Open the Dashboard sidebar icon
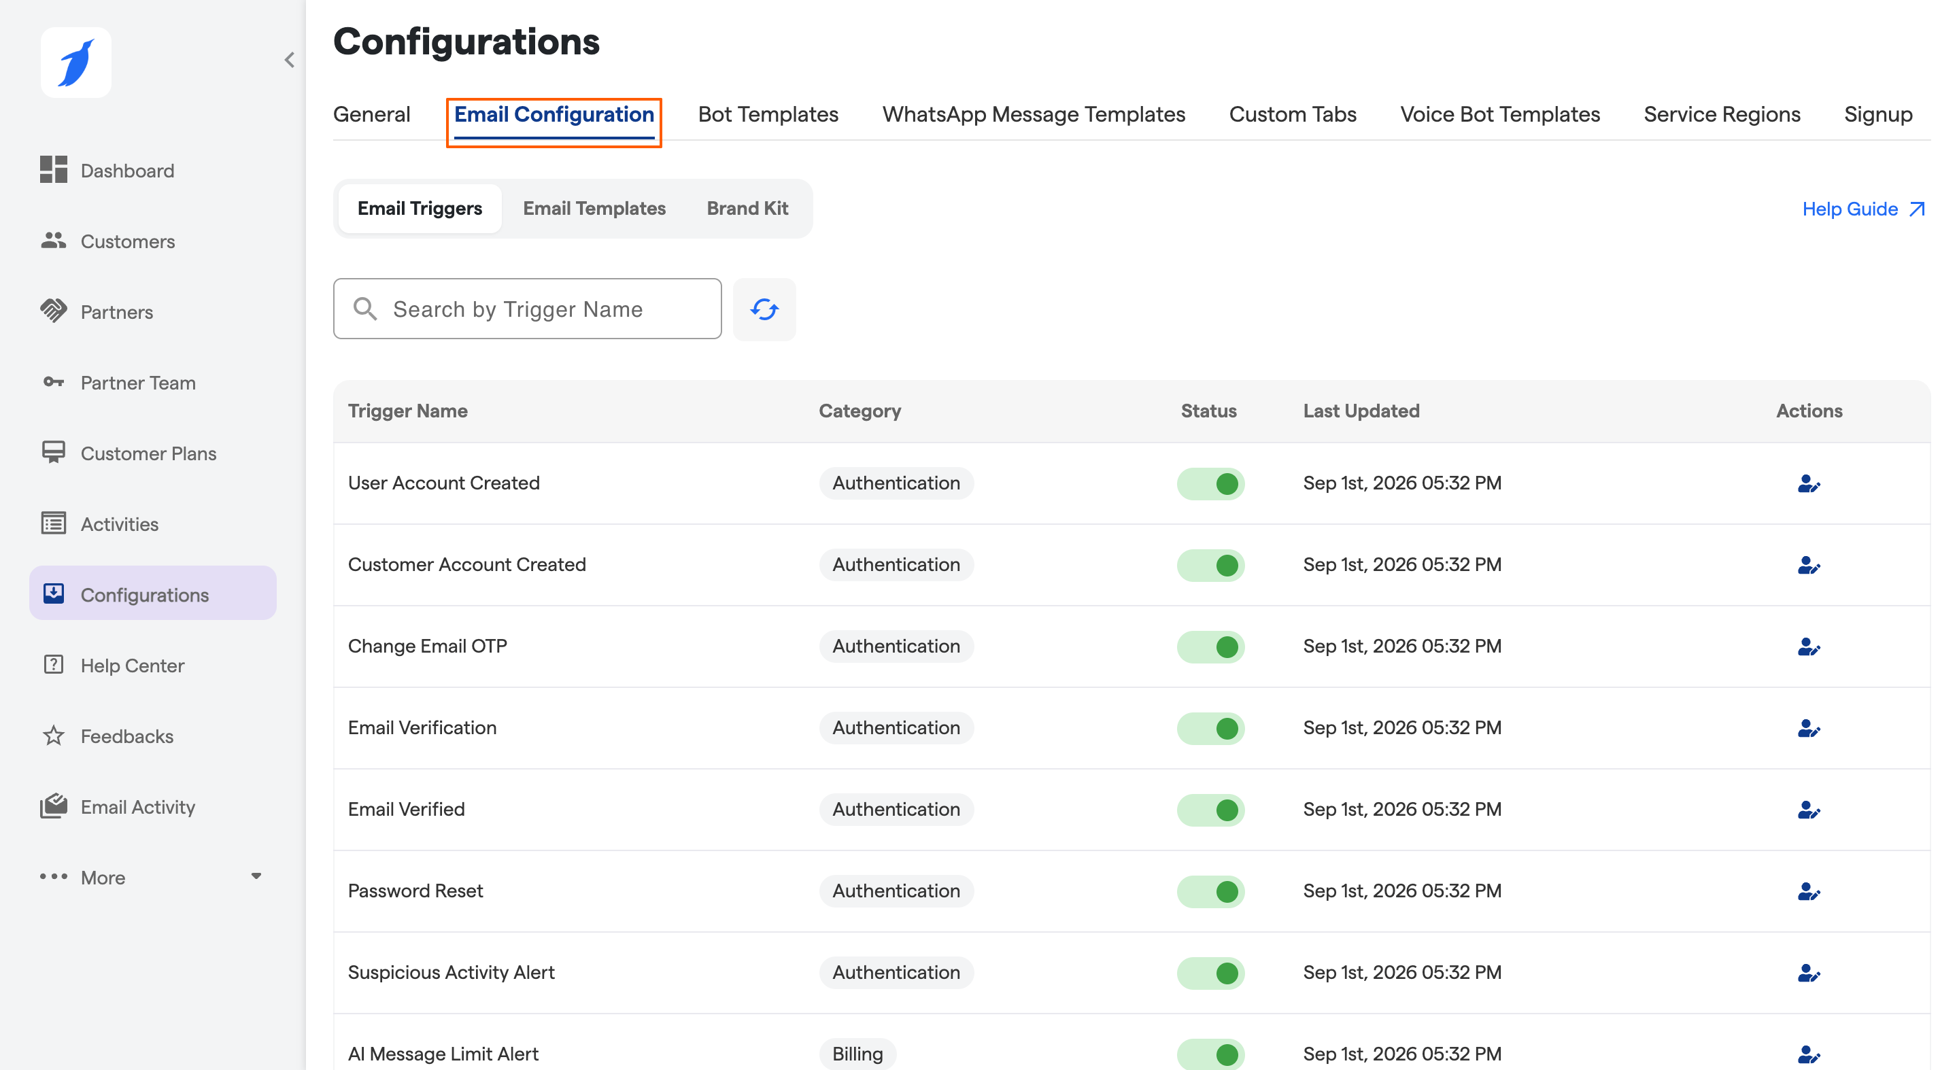Image resolution: width=1957 pixels, height=1070 pixels. click(53, 169)
